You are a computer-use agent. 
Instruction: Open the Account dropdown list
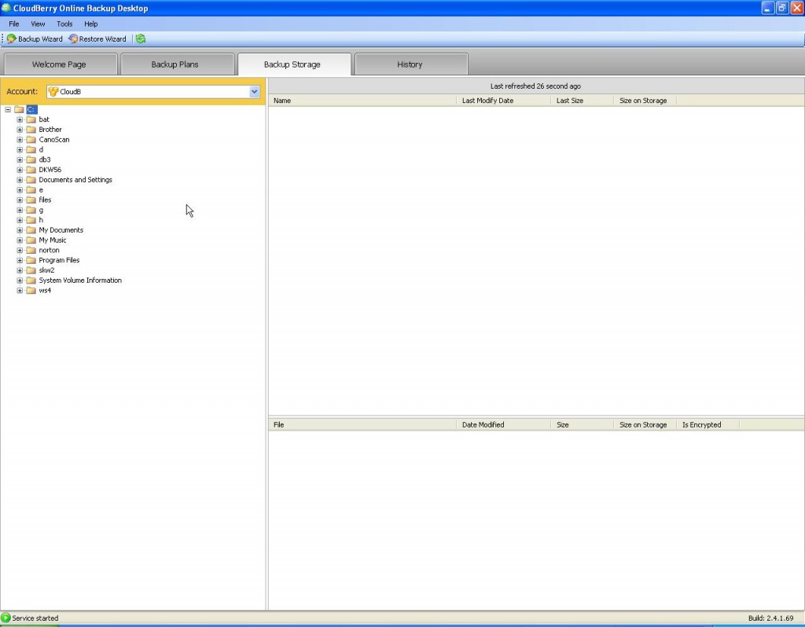pos(254,91)
